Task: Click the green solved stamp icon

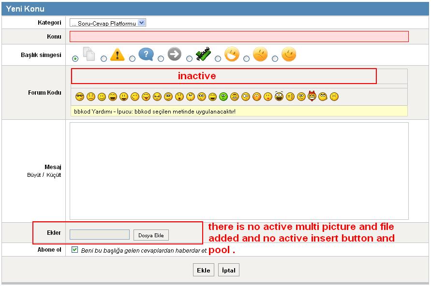Action: click(203, 55)
